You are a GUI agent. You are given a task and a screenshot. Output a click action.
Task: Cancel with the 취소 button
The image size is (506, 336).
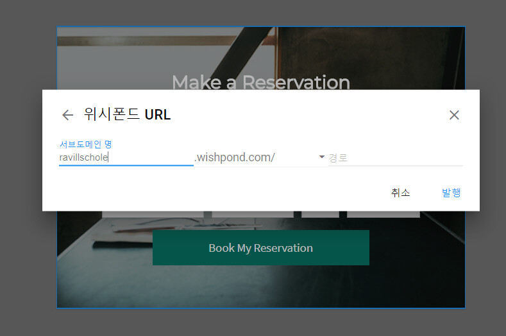400,193
